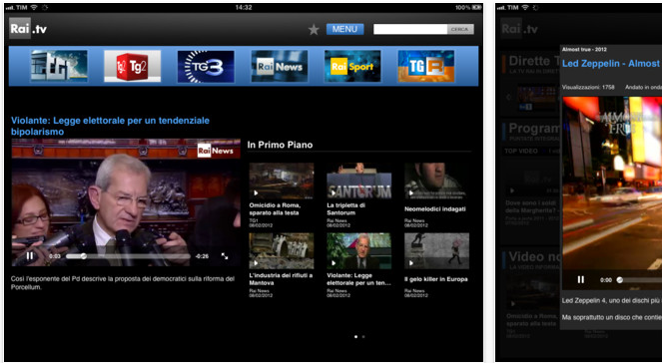
Task: Pause the Led Zeppelin video
Action: tap(581, 279)
